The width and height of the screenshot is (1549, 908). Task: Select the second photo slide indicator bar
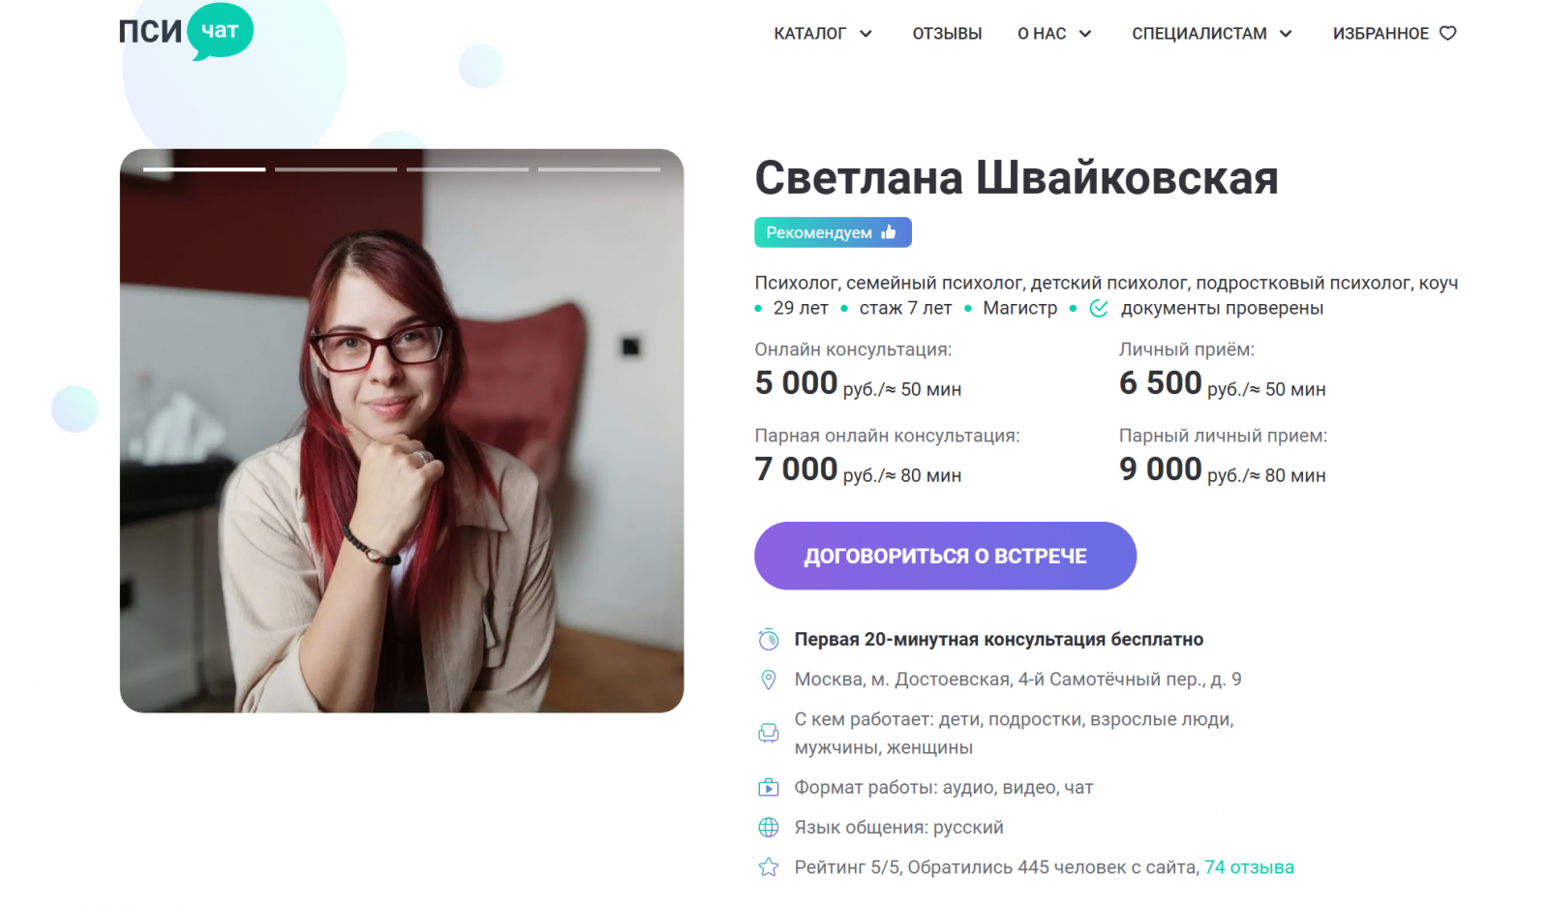click(x=336, y=169)
